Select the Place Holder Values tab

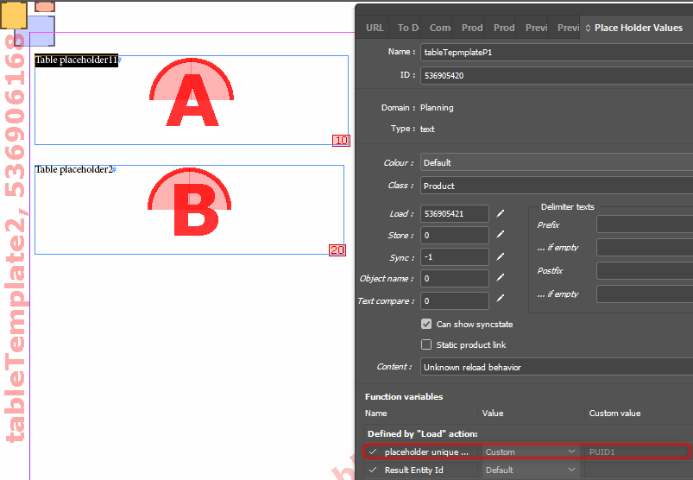click(637, 28)
